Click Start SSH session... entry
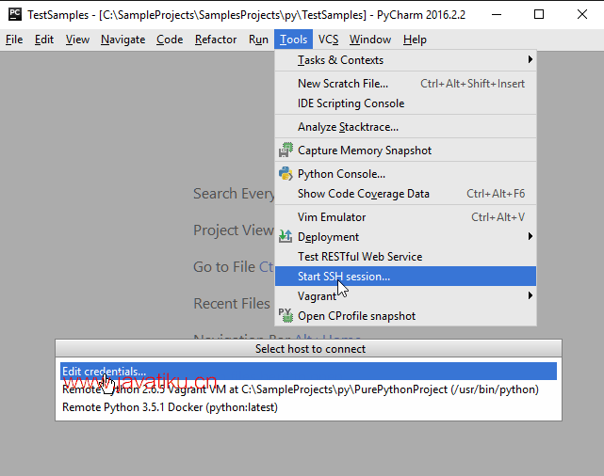The width and height of the screenshot is (604, 476). coord(405,276)
